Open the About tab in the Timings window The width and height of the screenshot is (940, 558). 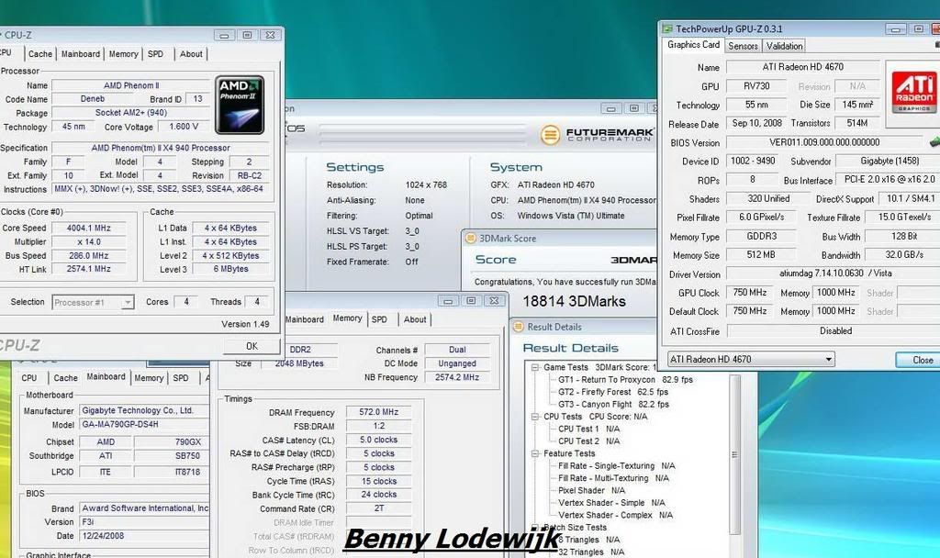pyautogui.click(x=415, y=319)
